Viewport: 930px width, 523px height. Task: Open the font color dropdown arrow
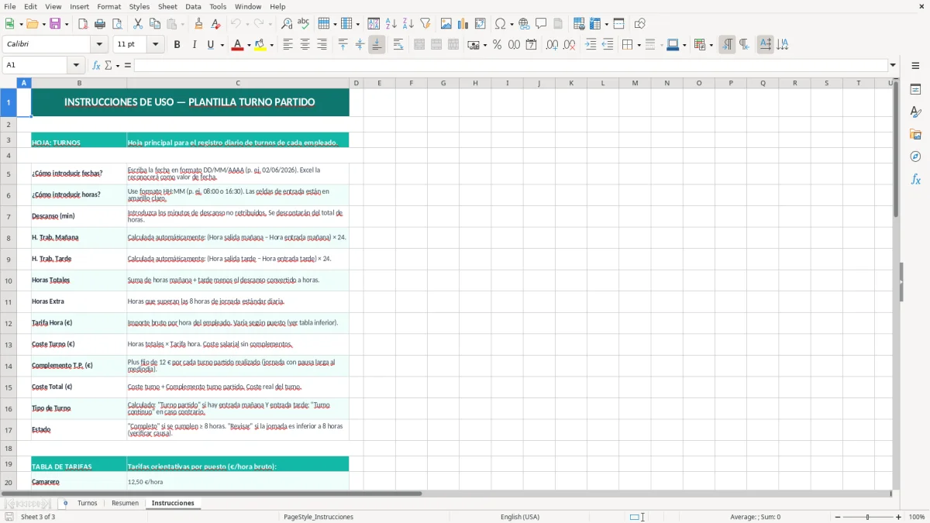[247, 45]
